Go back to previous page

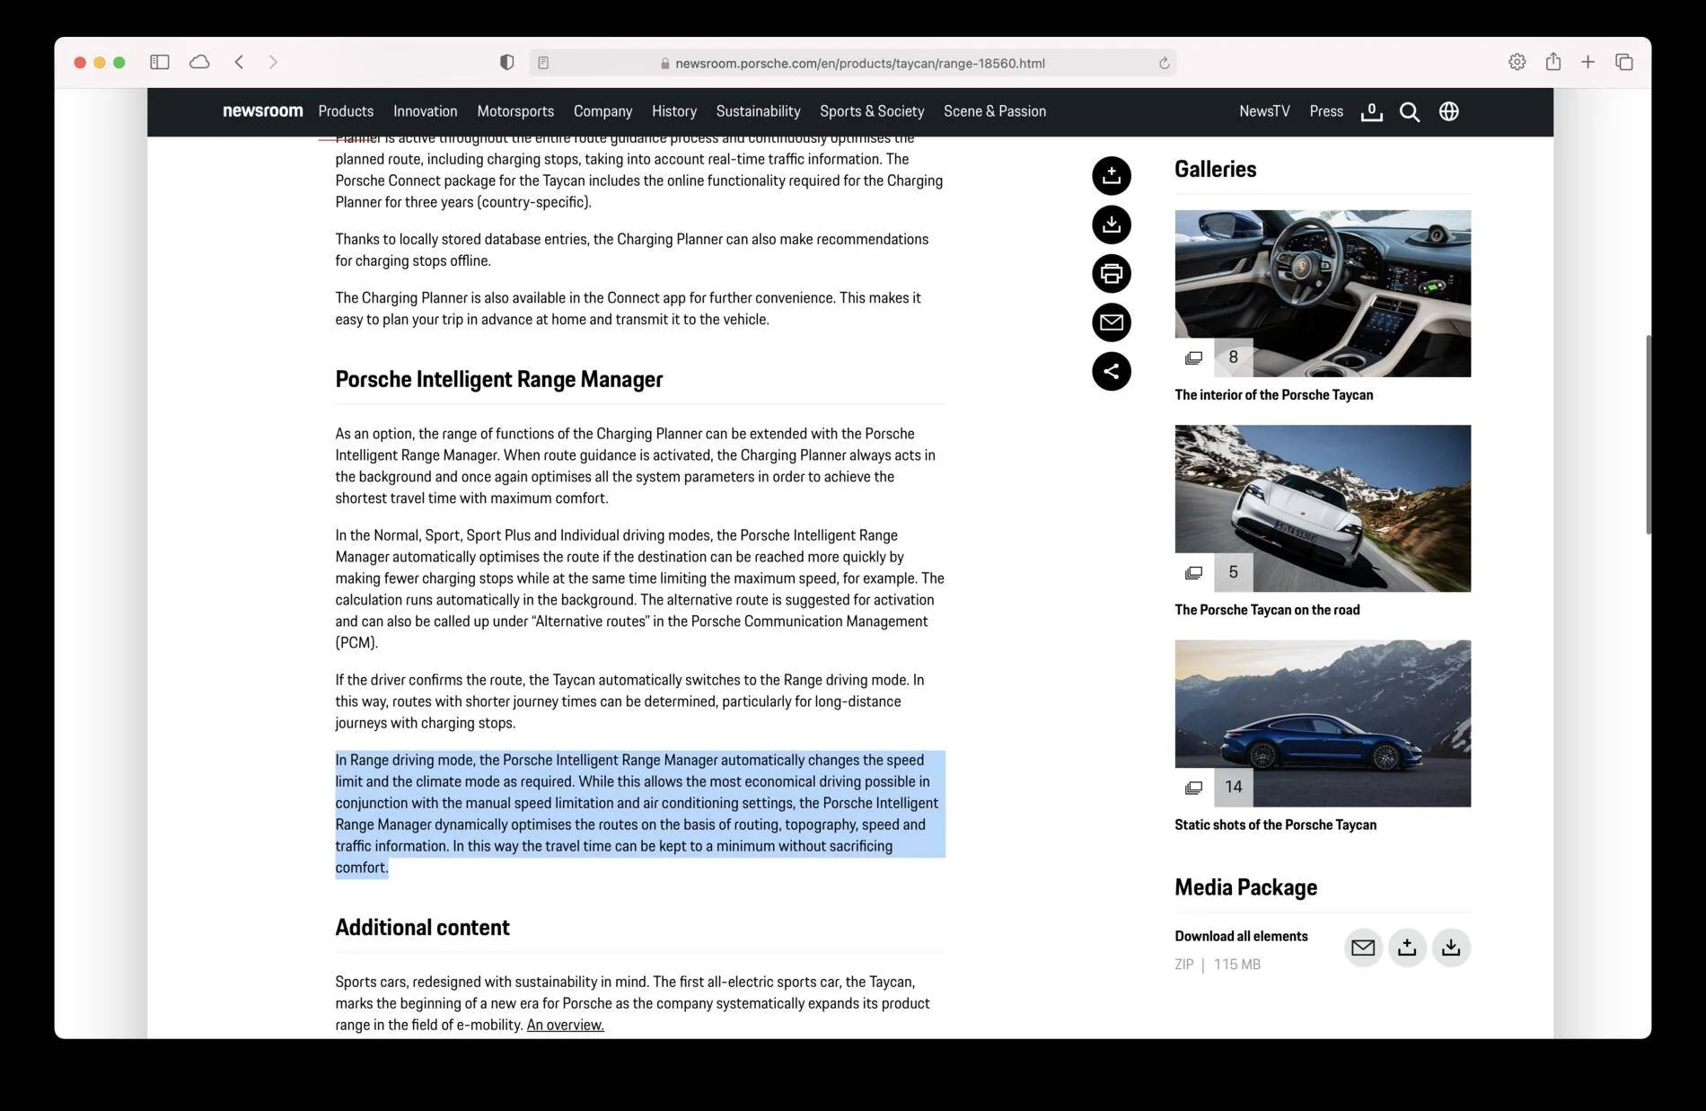tap(239, 62)
